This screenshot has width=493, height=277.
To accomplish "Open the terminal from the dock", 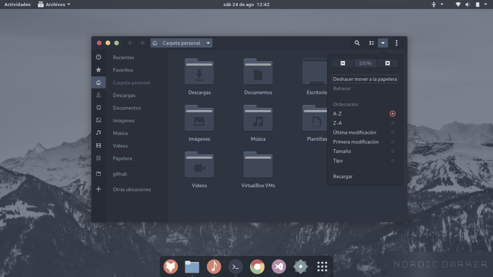I will click(235, 266).
